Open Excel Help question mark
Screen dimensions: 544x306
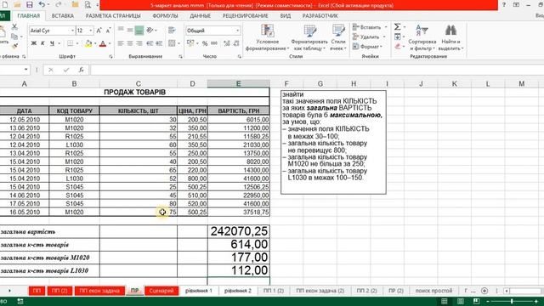(504, 5)
